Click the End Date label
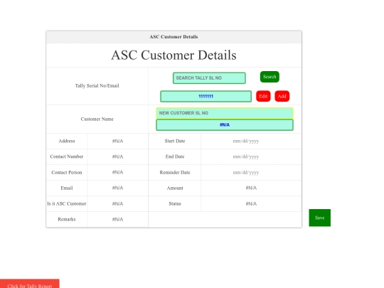 tap(175, 156)
